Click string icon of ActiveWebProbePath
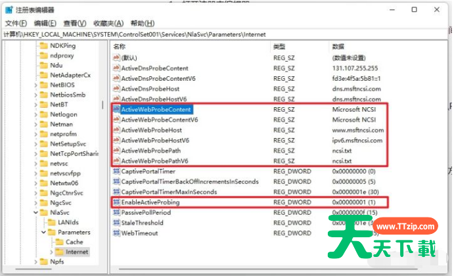The image size is (454, 276). click(x=116, y=150)
